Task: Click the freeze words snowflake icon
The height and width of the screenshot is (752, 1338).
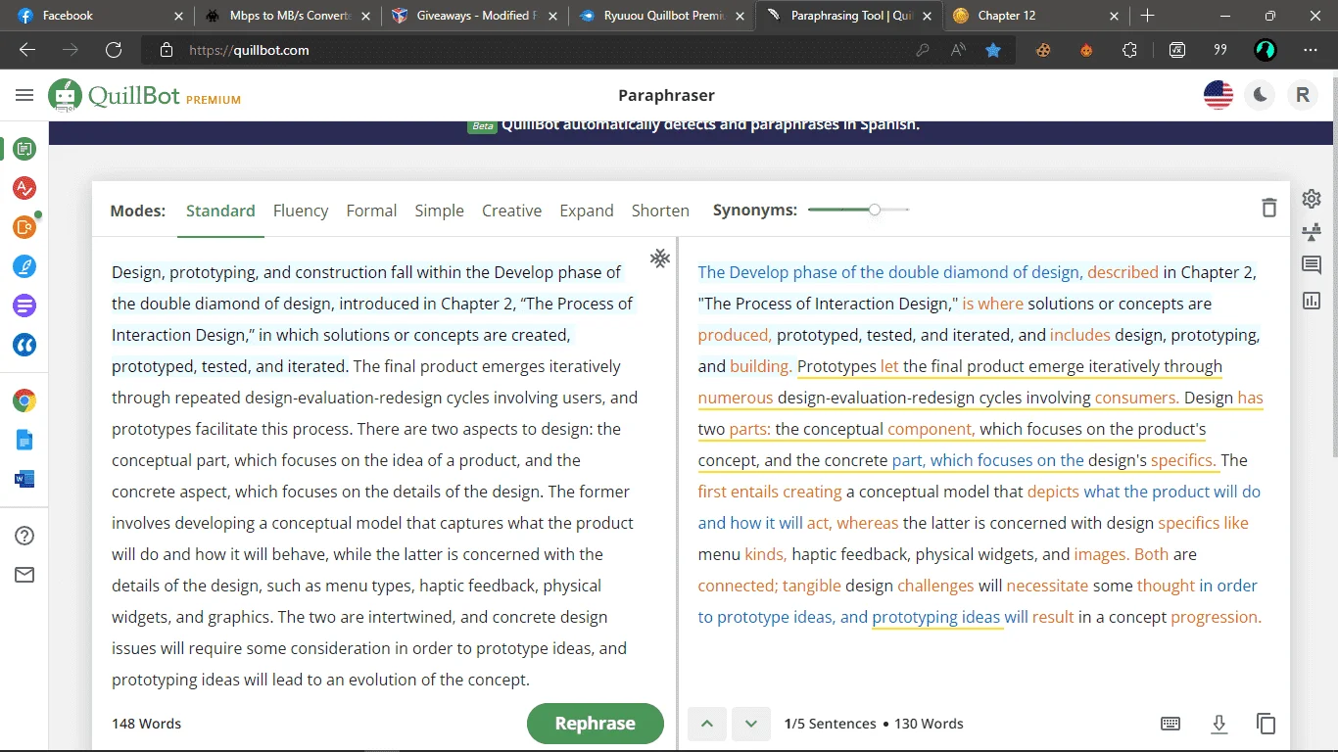Action: pos(660,258)
